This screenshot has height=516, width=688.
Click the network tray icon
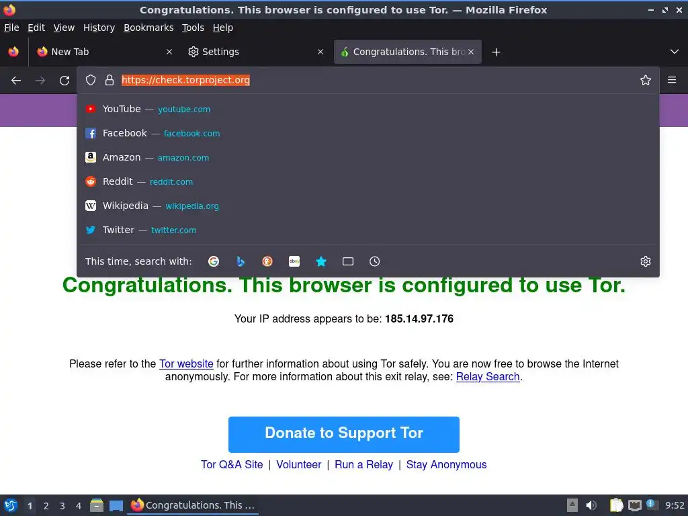tap(634, 505)
